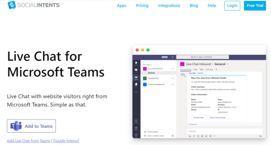Image resolution: width=271 pixels, height=145 pixels.
Task: Open the Activity bell icon in Teams sidebar
Action: [x=136, y=64]
